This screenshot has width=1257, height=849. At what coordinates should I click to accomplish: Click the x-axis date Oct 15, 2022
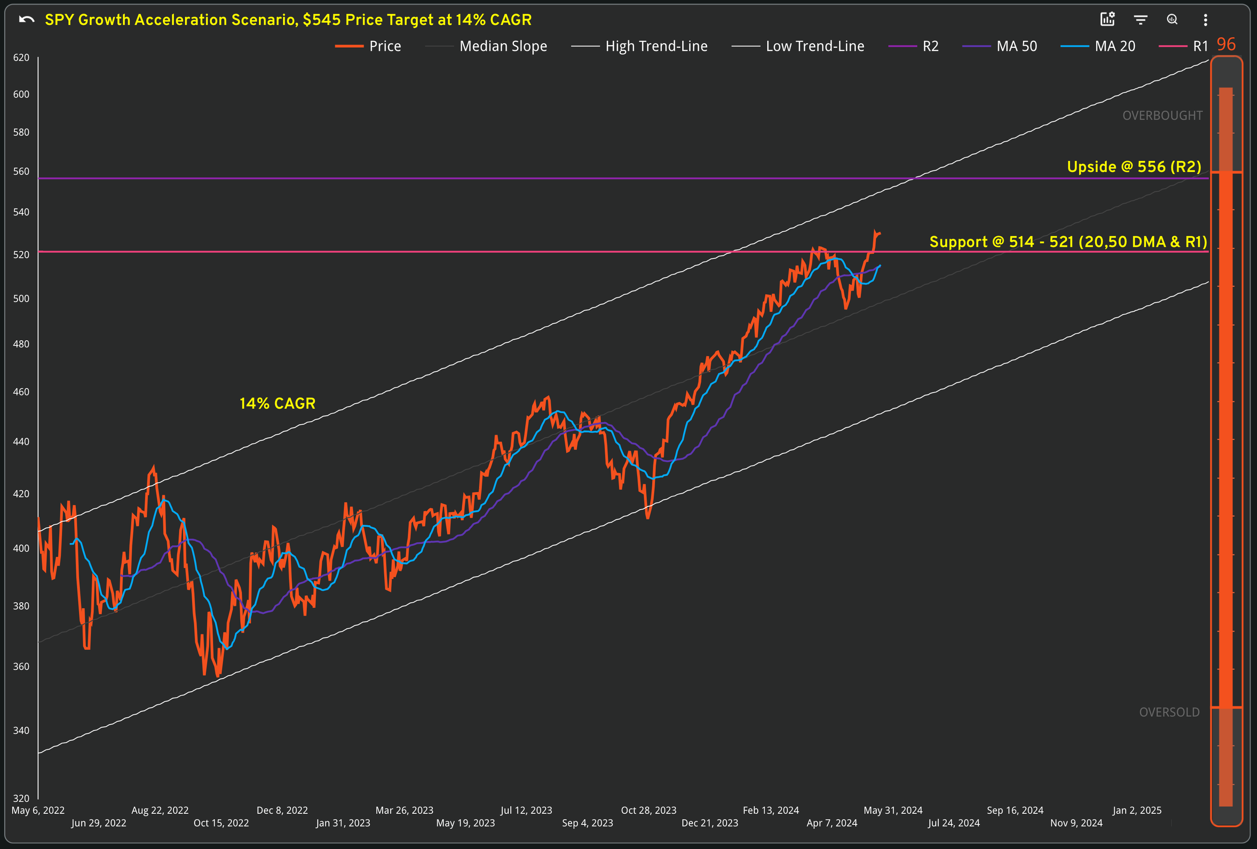[x=221, y=823]
